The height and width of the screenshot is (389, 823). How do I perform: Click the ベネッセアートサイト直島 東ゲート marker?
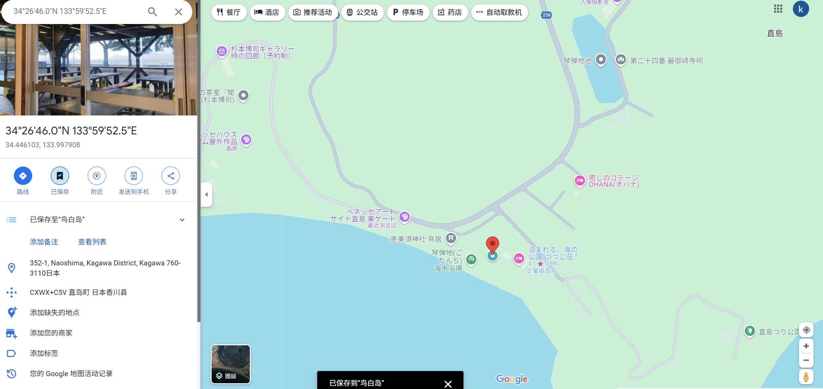[x=405, y=217]
